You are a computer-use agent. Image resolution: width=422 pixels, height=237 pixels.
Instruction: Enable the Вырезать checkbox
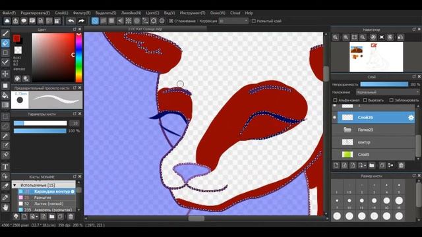365,100
